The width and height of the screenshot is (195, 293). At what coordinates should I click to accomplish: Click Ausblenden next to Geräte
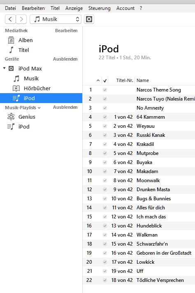pyautogui.click(x=65, y=59)
